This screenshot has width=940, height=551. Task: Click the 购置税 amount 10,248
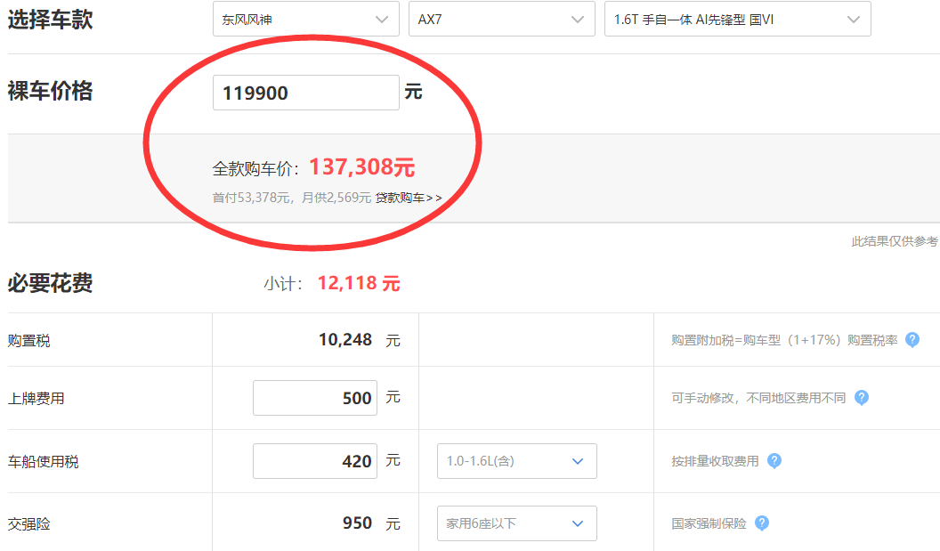[x=345, y=340]
